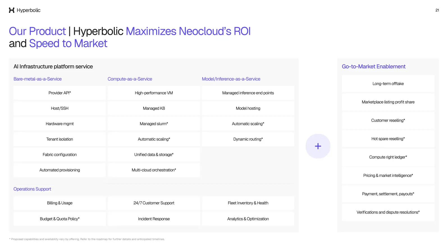Click the 'Model hosting' card
Viewport: 448px width, 249px height.
pos(248,108)
